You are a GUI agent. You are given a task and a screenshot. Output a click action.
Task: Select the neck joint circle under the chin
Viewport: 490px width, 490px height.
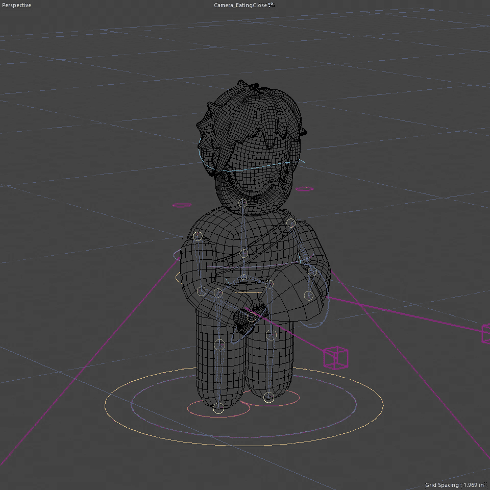[x=243, y=203]
